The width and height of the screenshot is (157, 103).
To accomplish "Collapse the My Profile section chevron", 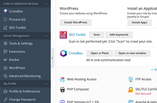I will [46, 84].
